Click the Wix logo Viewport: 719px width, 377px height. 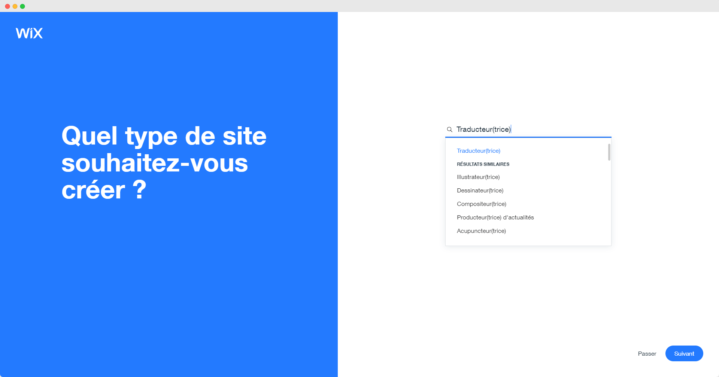point(29,33)
